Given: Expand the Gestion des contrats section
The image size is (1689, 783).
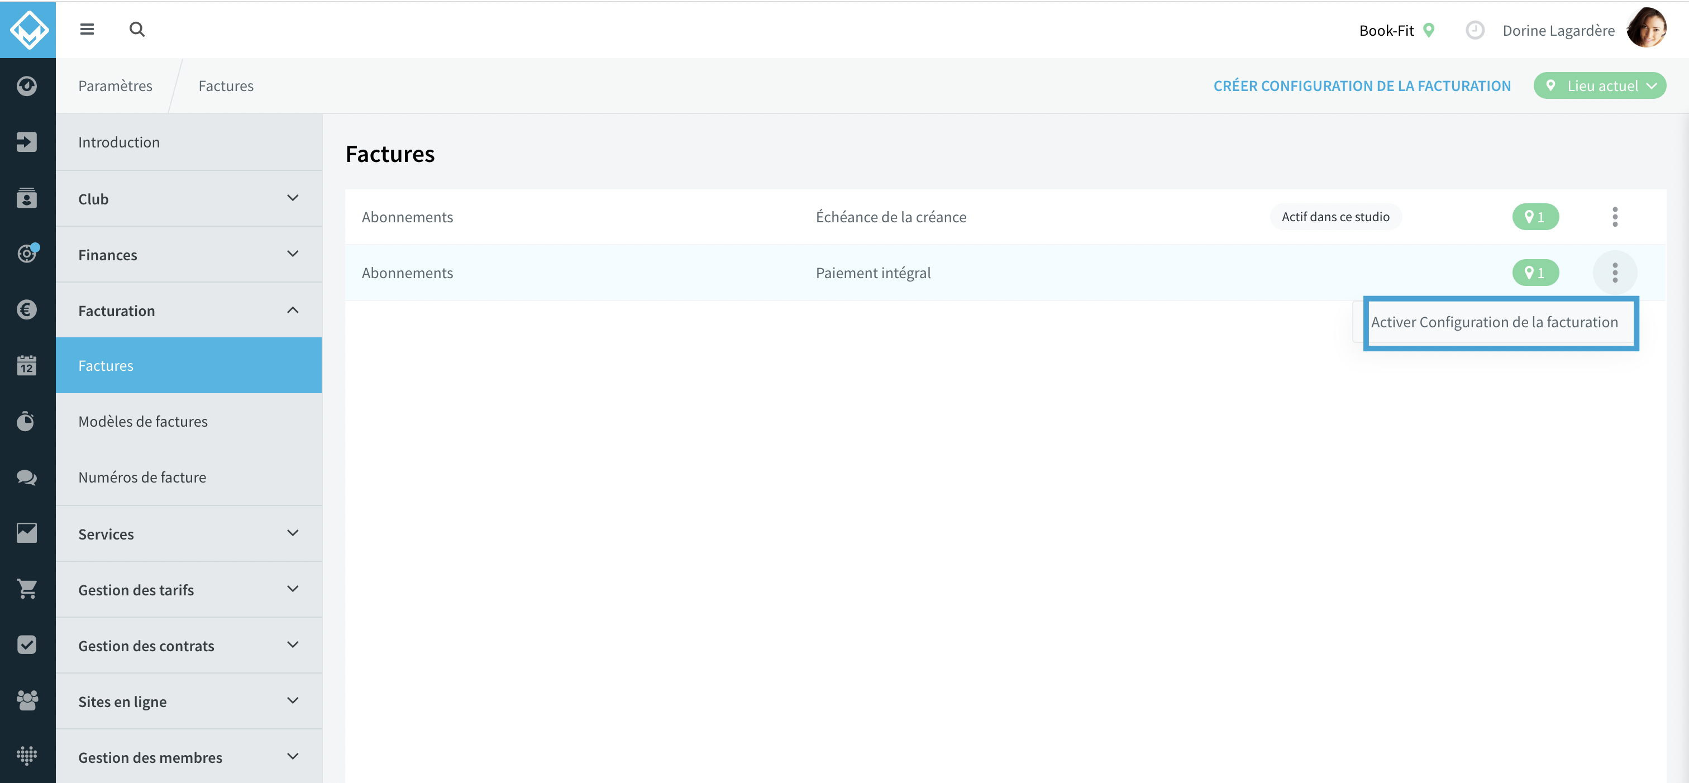Looking at the screenshot, I should 189,645.
